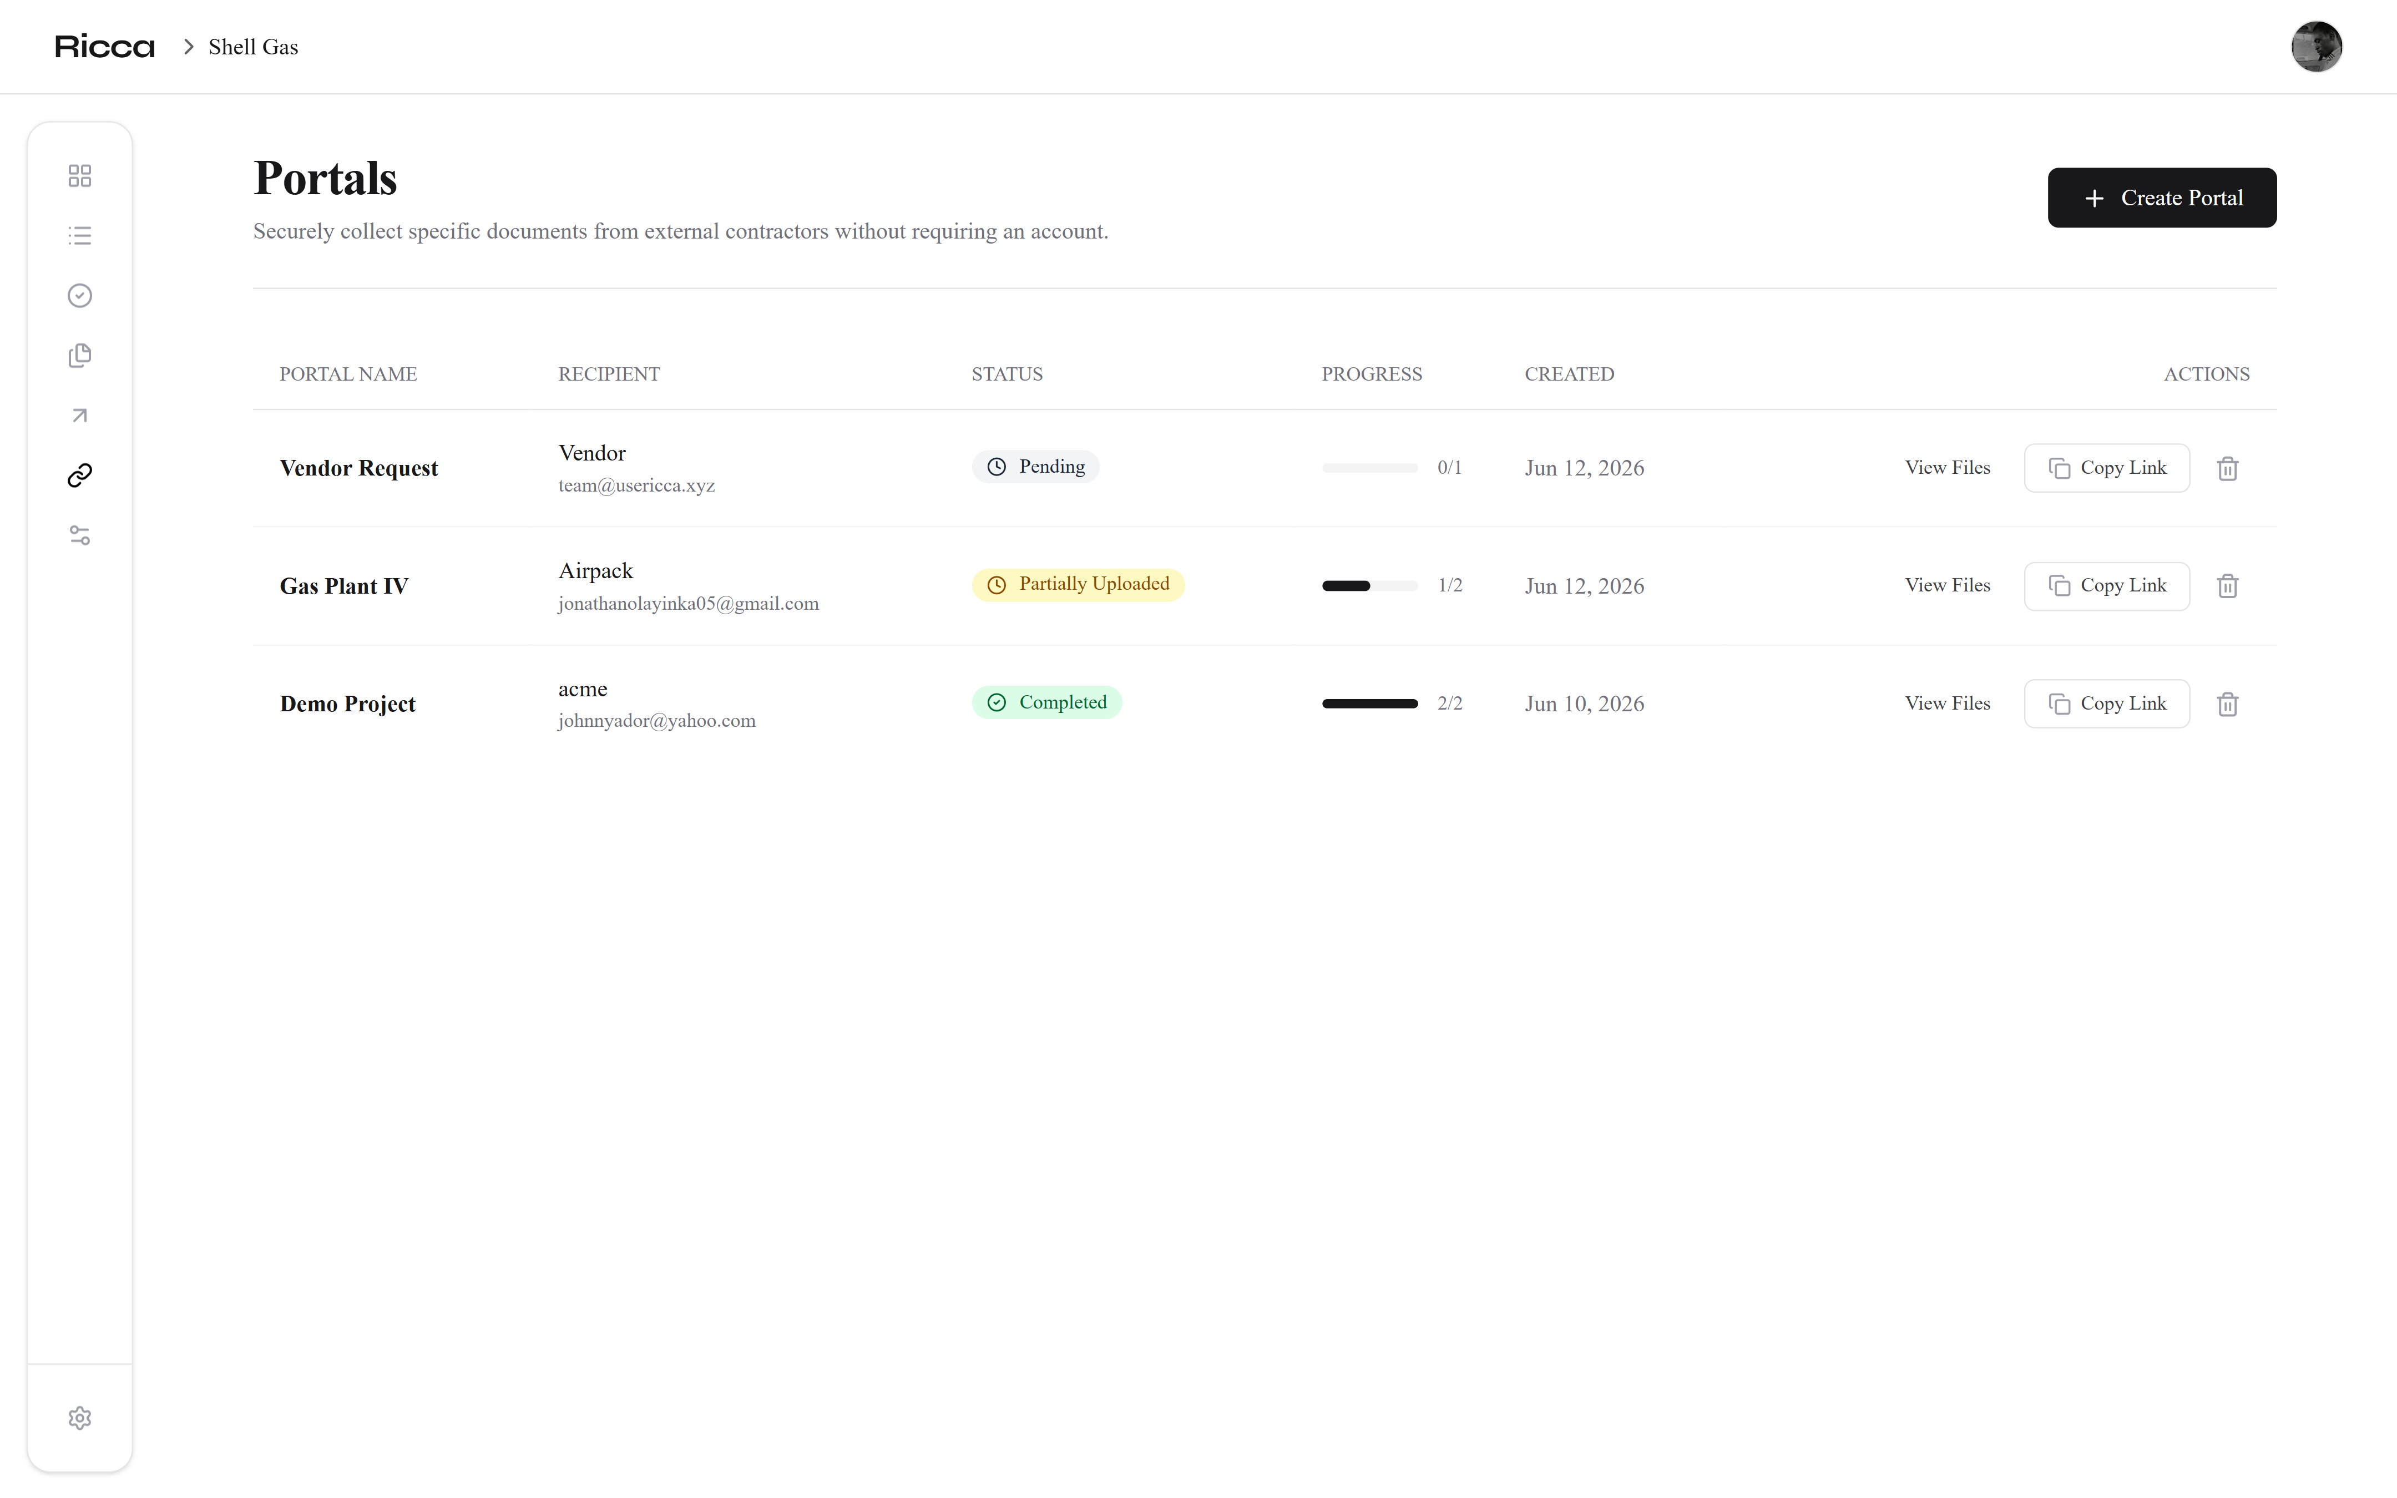
Task: Click the PROGRESS column header
Action: pyautogui.click(x=1372, y=373)
